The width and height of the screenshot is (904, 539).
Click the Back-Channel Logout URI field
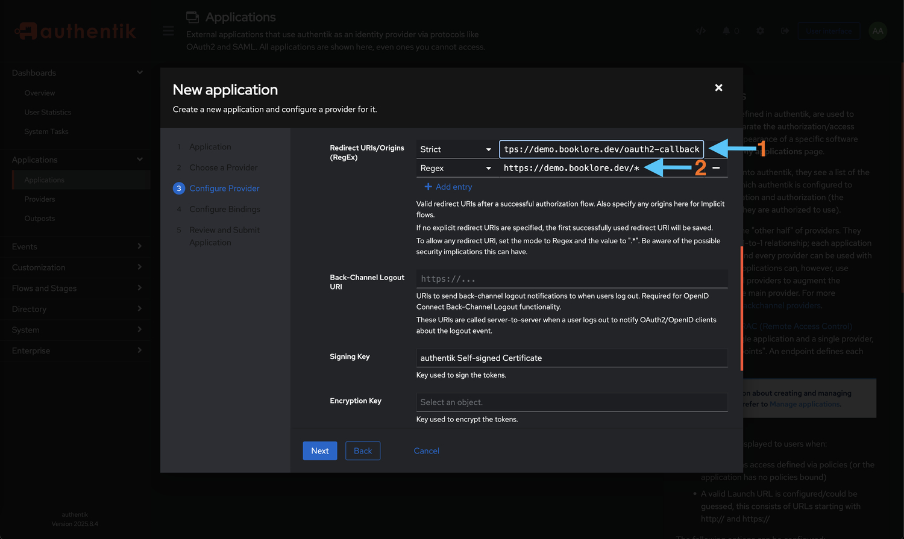click(x=571, y=279)
